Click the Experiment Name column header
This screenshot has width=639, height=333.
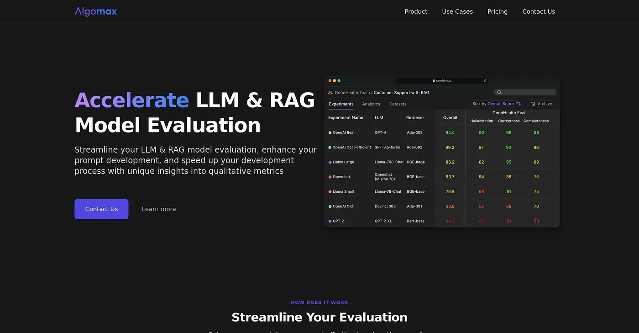tap(346, 118)
